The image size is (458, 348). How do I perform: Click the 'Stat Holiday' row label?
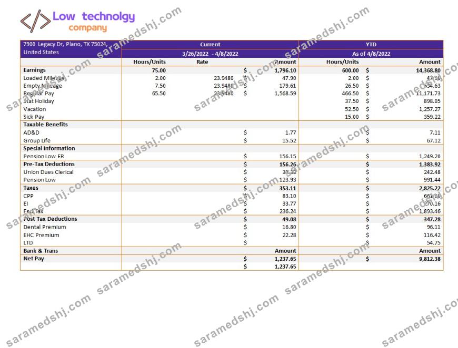[38, 101]
